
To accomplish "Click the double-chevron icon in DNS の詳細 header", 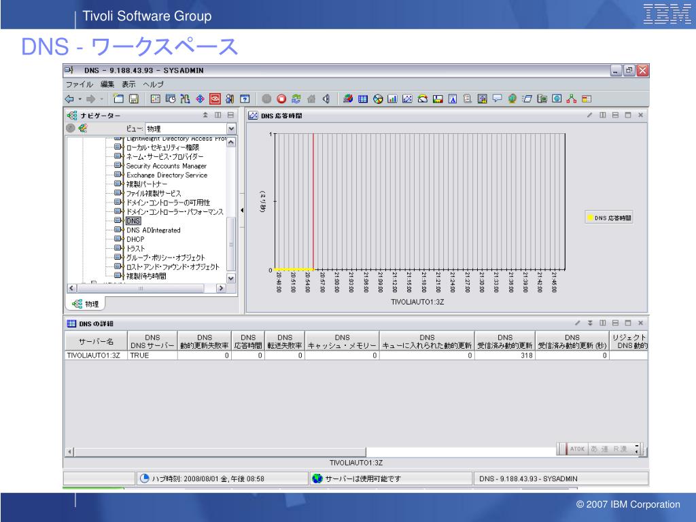I will (590, 323).
